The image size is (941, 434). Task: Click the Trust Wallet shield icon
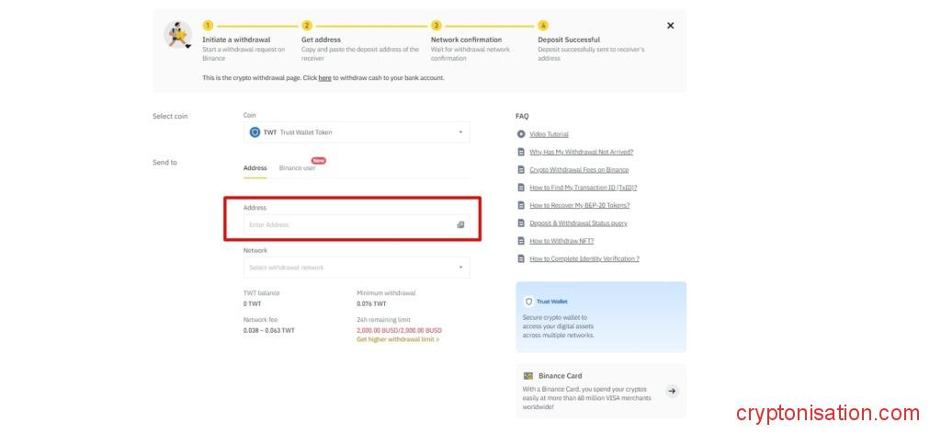pyautogui.click(x=528, y=302)
